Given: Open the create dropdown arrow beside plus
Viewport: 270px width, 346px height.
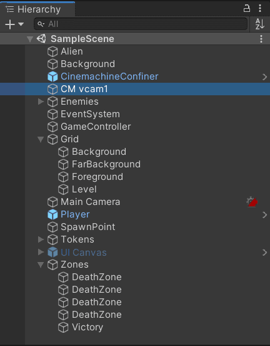Looking at the screenshot, I should point(21,24).
